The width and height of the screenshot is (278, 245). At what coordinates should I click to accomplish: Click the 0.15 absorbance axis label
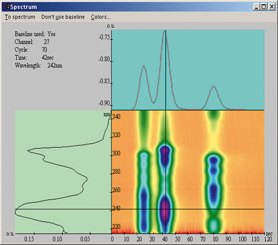click(29, 239)
